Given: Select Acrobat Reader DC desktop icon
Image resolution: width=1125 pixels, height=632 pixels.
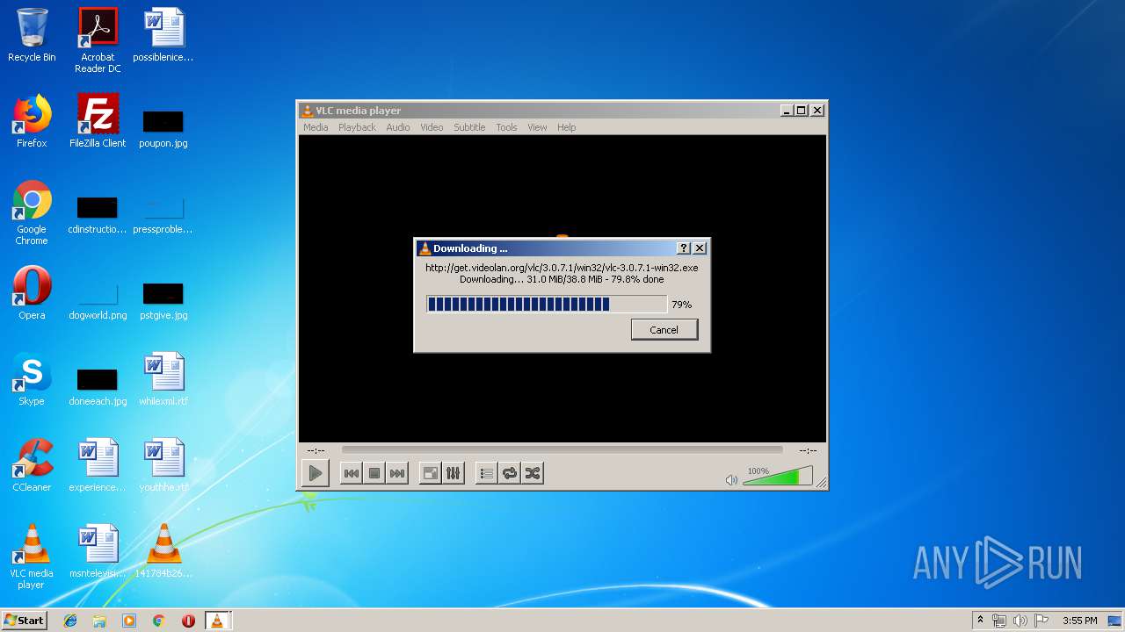Looking at the screenshot, I should coord(98,40).
